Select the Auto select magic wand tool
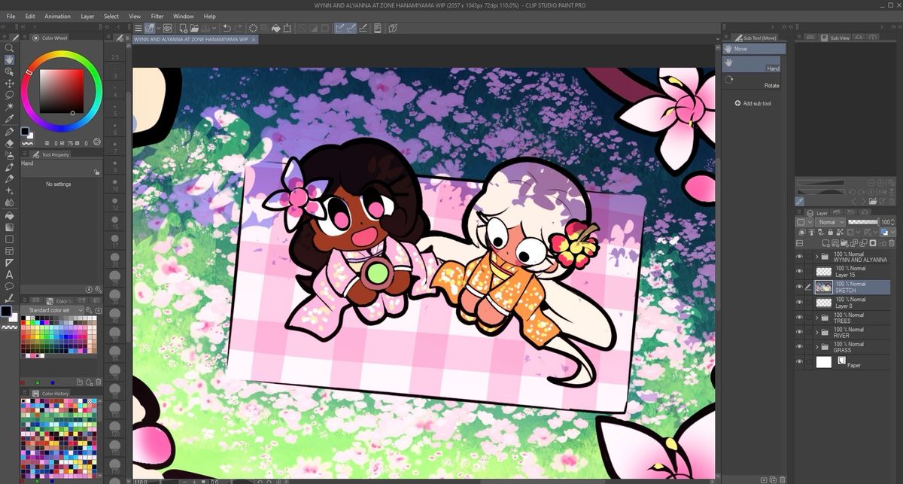 pos(9,107)
